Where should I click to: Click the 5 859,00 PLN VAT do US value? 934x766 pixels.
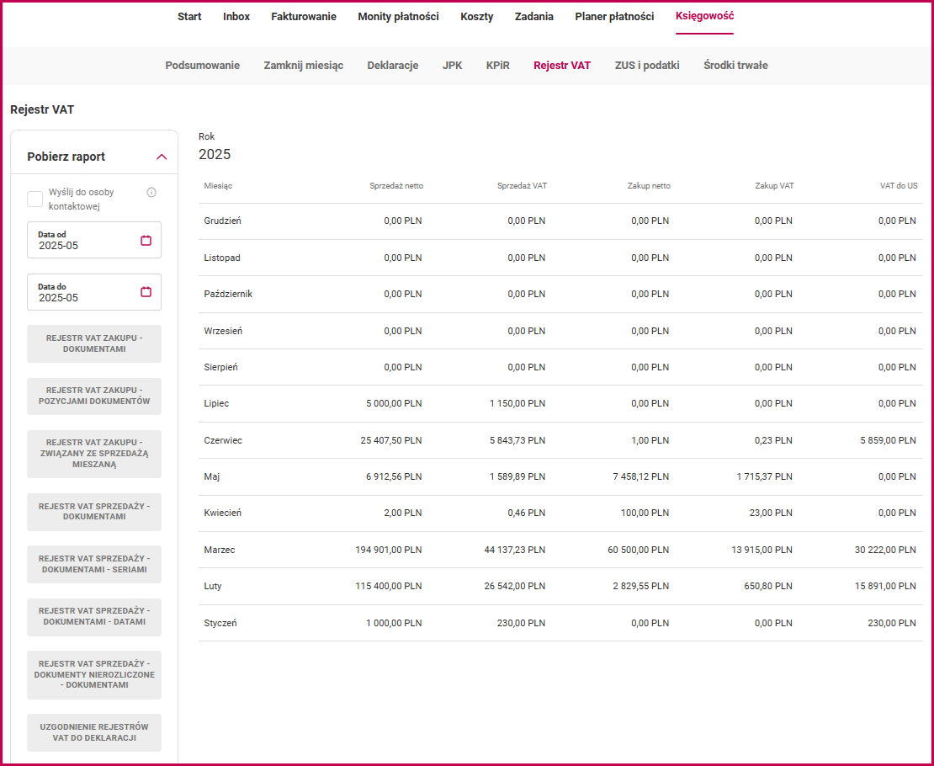point(889,440)
